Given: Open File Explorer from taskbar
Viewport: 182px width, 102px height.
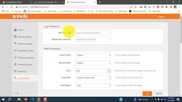Looking at the screenshot, I should [x=19, y=99].
